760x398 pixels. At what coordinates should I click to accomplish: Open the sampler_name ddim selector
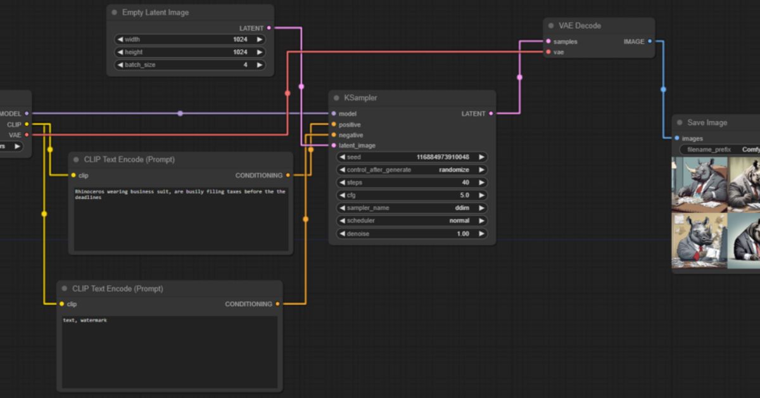pyautogui.click(x=412, y=208)
